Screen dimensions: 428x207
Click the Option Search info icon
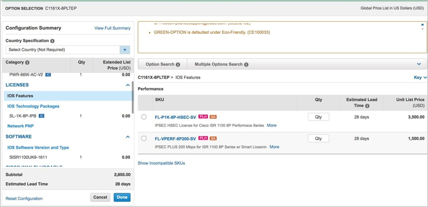coord(178,64)
